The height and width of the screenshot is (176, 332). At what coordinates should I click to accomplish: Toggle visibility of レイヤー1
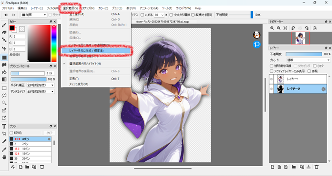click(x=271, y=79)
